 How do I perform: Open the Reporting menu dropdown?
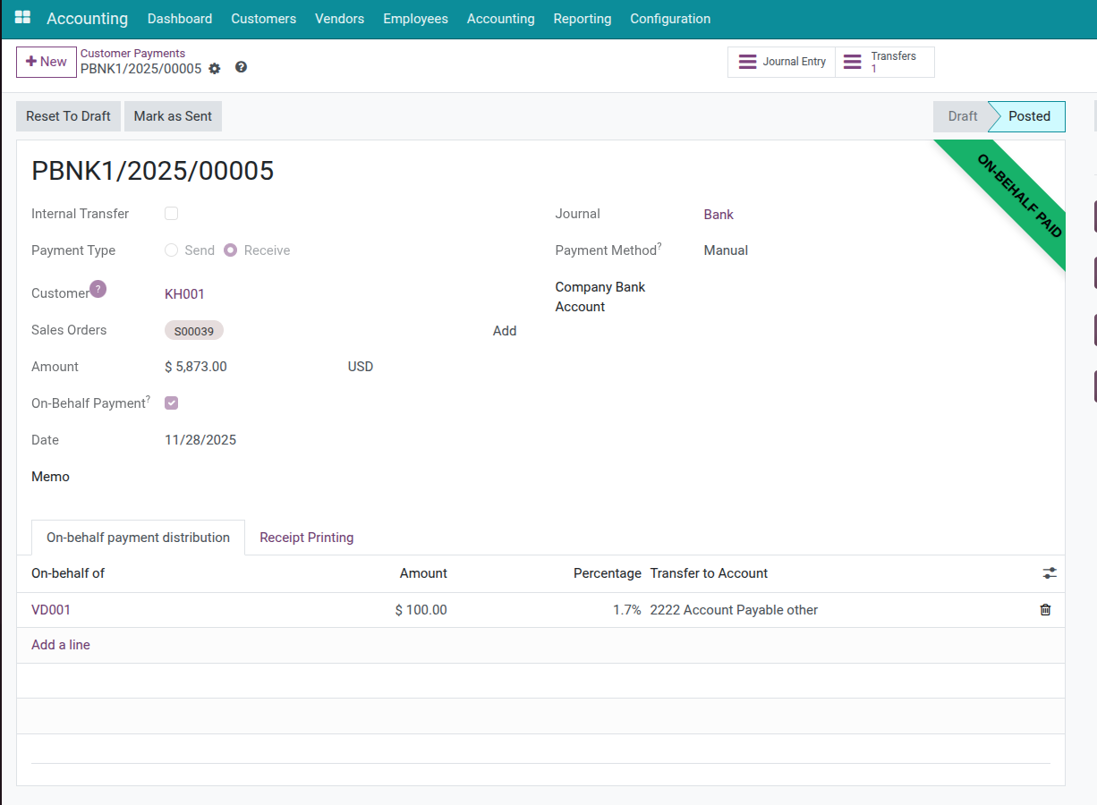tap(582, 19)
